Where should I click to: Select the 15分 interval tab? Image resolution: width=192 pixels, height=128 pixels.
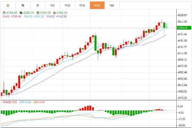(67, 5)
